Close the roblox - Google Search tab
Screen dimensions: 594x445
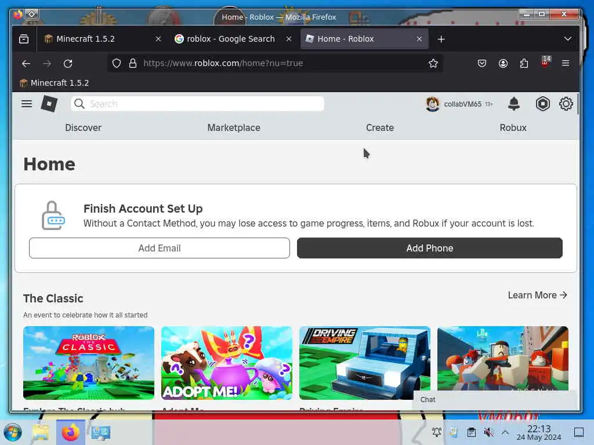coord(289,39)
